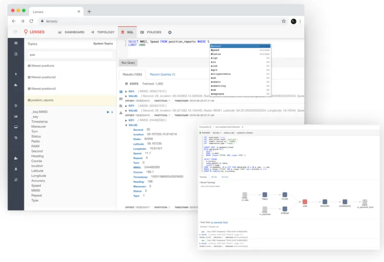Viewport: 384px width, 262px height.
Task: Toggle System Topics filter
Action: coord(103,44)
